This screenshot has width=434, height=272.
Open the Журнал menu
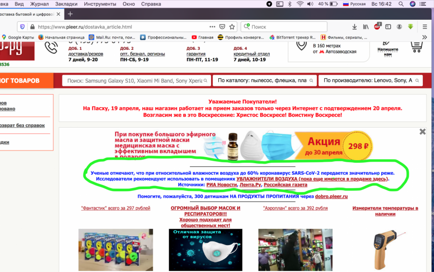point(39,4)
